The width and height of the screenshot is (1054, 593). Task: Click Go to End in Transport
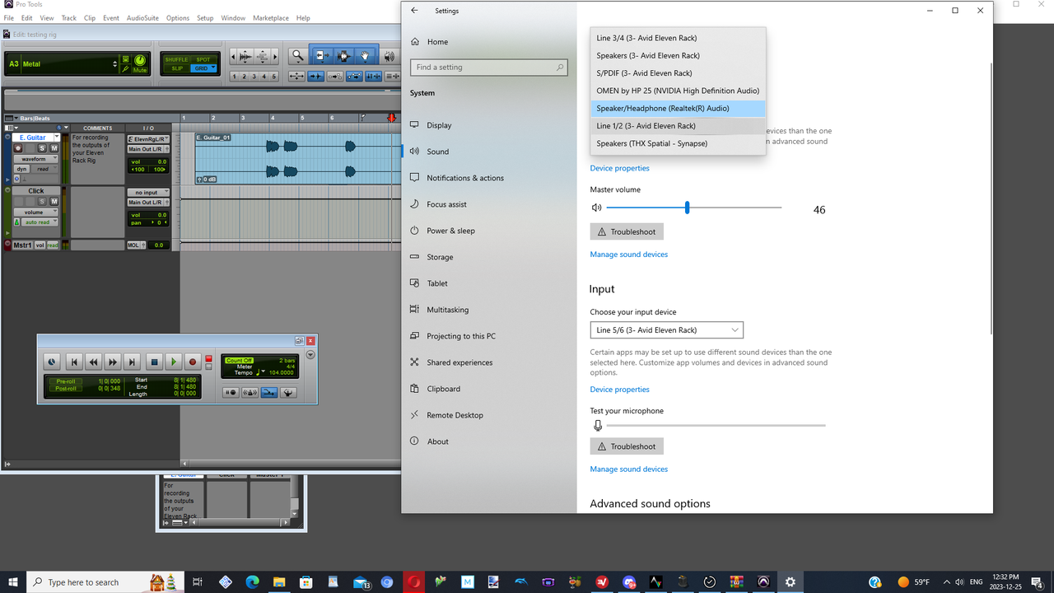(132, 362)
